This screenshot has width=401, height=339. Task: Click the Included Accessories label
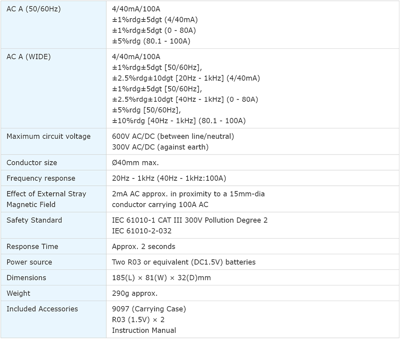tap(42, 309)
